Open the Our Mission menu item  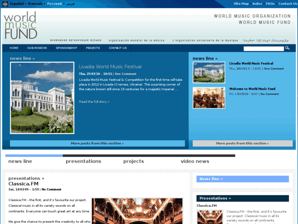(x=37, y=48)
